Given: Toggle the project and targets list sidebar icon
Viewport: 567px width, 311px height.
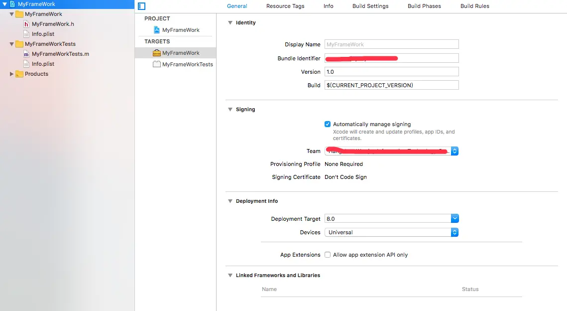Looking at the screenshot, I should pyautogui.click(x=142, y=6).
